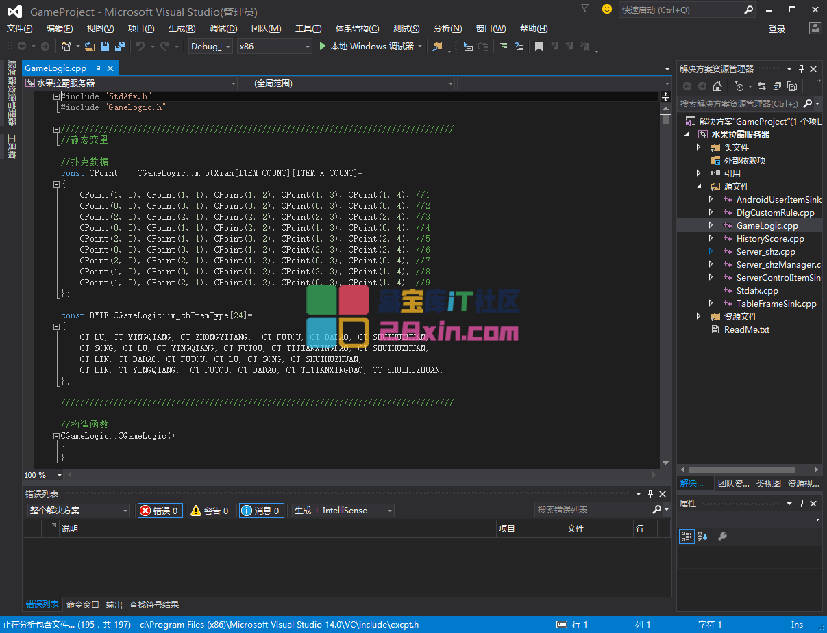The width and height of the screenshot is (827, 633).
Task: Pin the GameLogic.cpp tab
Action: (97, 68)
